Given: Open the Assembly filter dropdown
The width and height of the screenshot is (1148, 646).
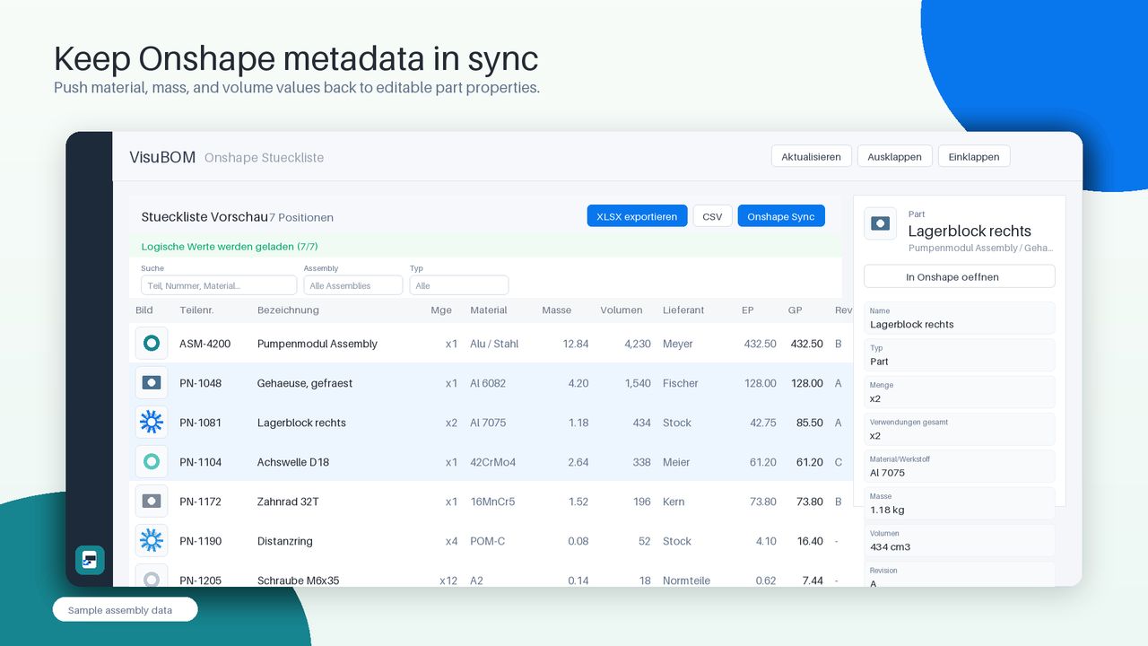Looking at the screenshot, I should [353, 285].
